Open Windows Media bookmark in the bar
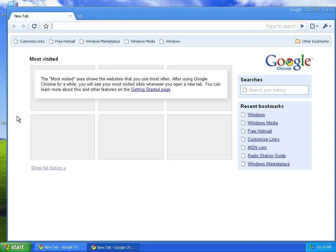The height and width of the screenshot is (252, 336). (x=140, y=41)
